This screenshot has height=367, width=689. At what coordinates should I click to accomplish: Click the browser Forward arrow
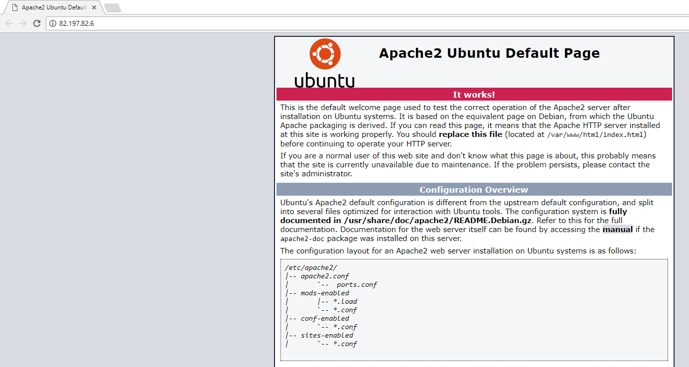pos(23,23)
